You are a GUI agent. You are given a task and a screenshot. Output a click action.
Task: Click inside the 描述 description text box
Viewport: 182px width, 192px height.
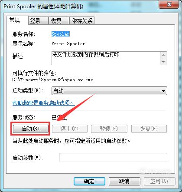point(106,58)
